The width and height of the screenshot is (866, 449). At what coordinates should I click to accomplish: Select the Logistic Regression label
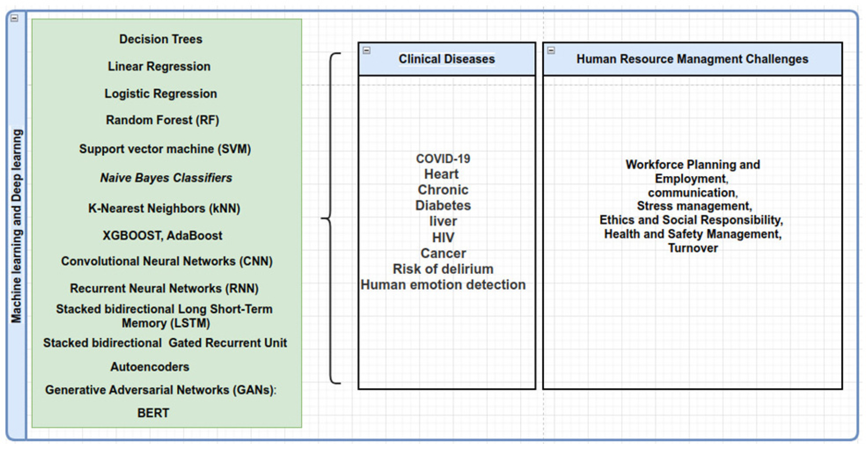coord(161,94)
